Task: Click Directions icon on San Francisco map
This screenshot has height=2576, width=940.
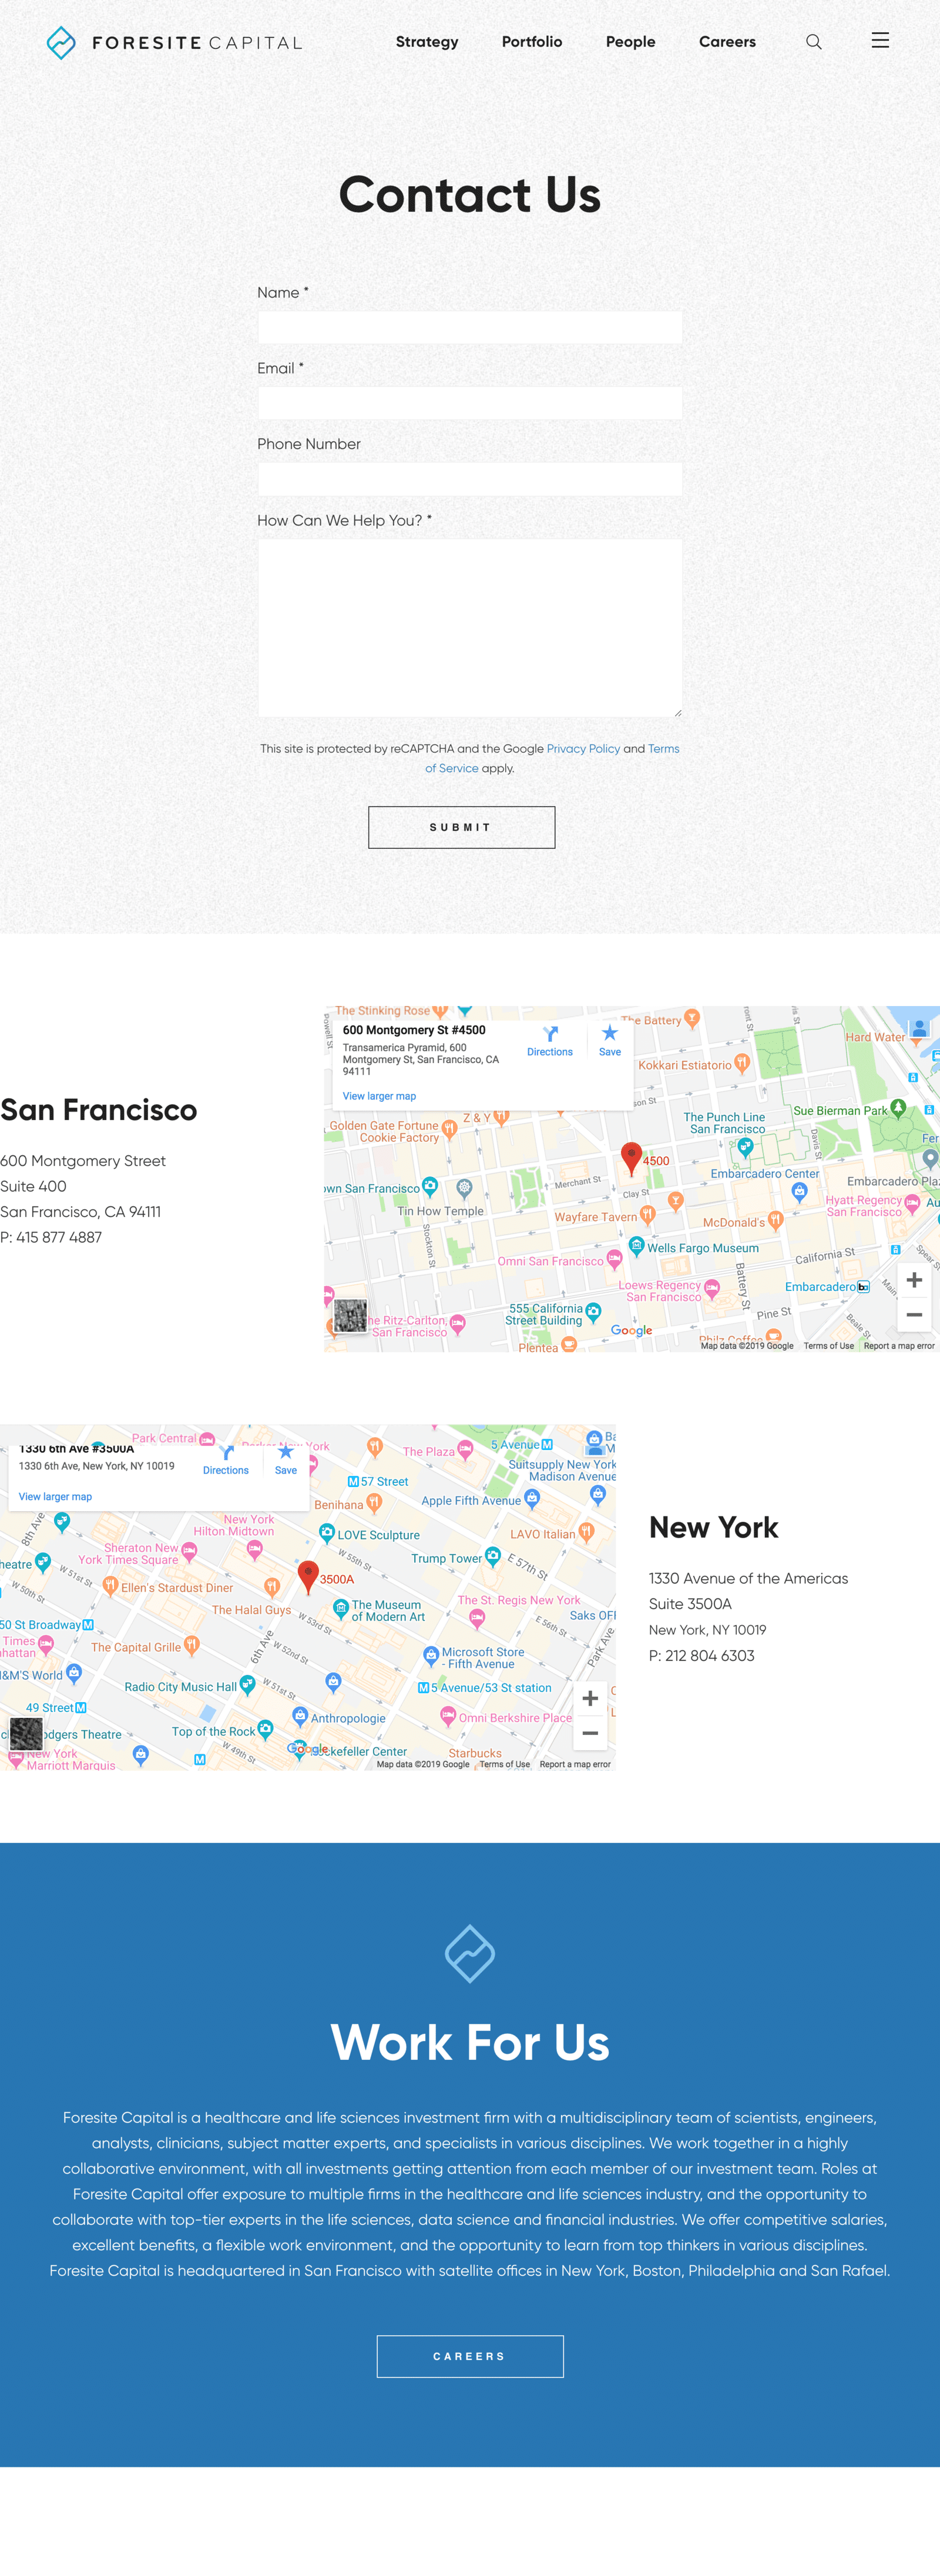Action: pyautogui.click(x=550, y=1035)
